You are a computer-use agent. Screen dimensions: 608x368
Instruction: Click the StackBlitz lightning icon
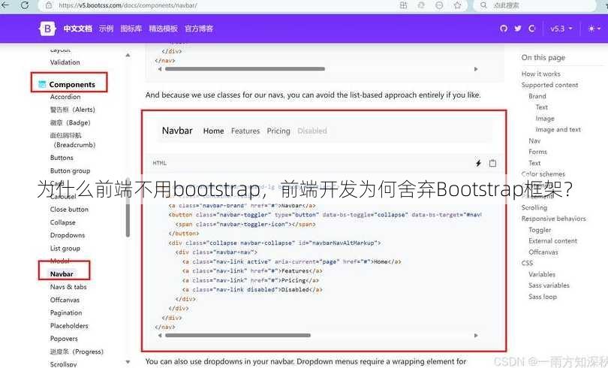478,163
